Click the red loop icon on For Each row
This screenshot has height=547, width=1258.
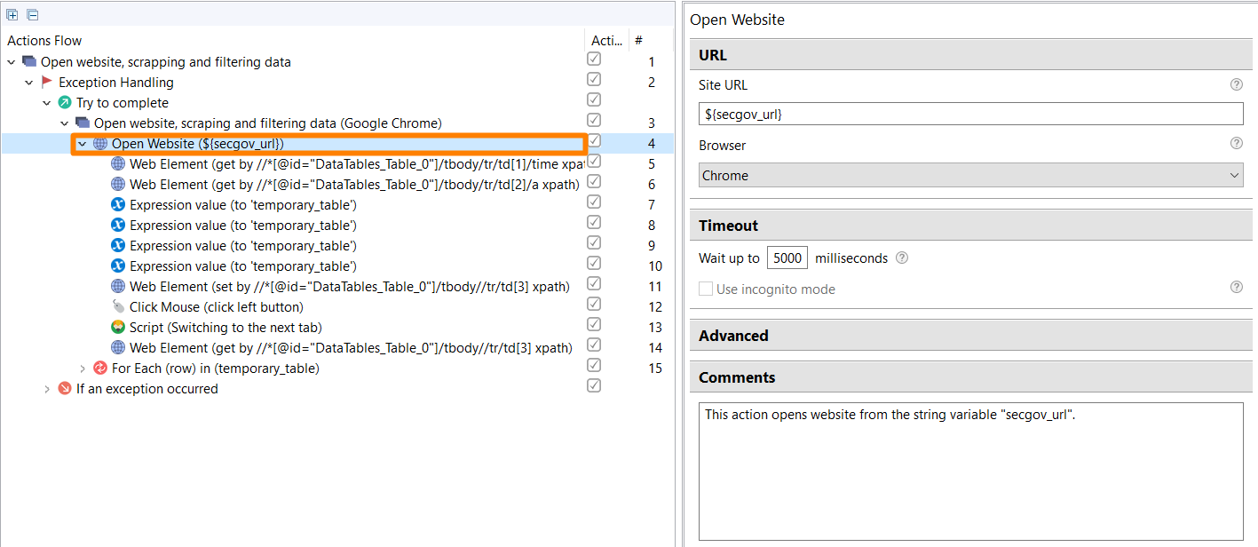[x=100, y=369]
